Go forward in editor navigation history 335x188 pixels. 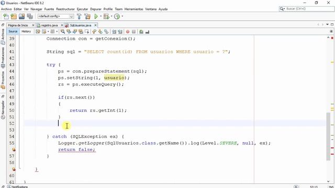pos(52,31)
